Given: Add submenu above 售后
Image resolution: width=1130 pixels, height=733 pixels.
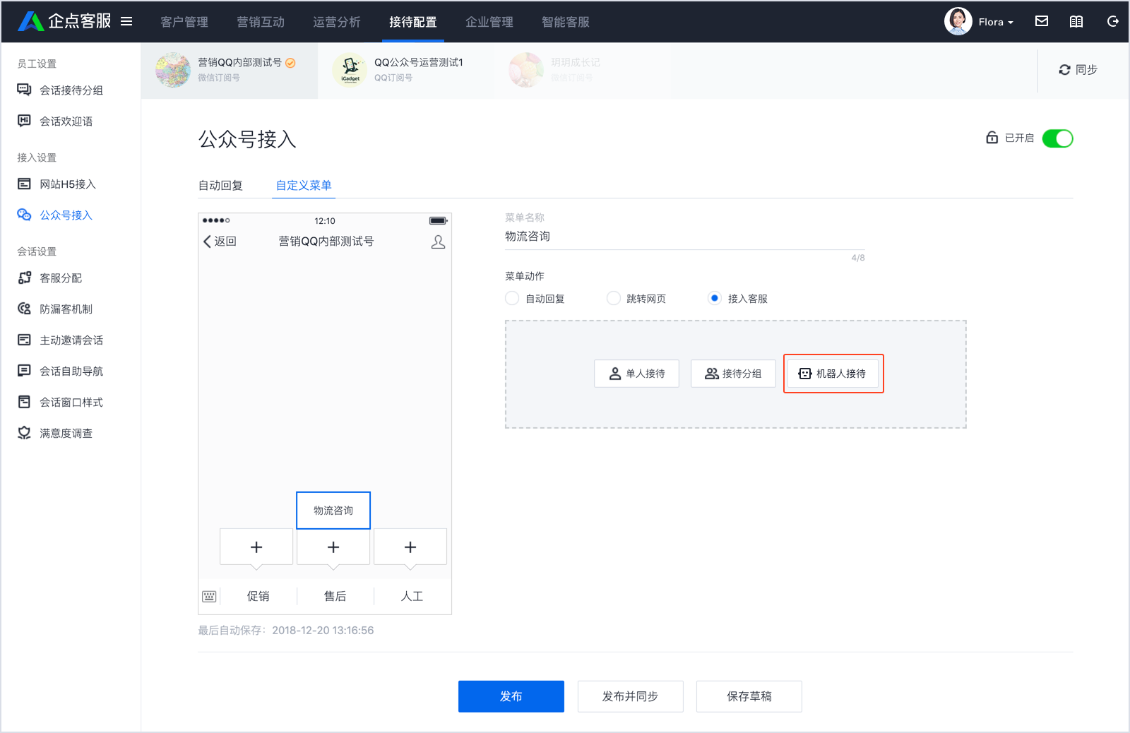Looking at the screenshot, I should tap(333, 547).
